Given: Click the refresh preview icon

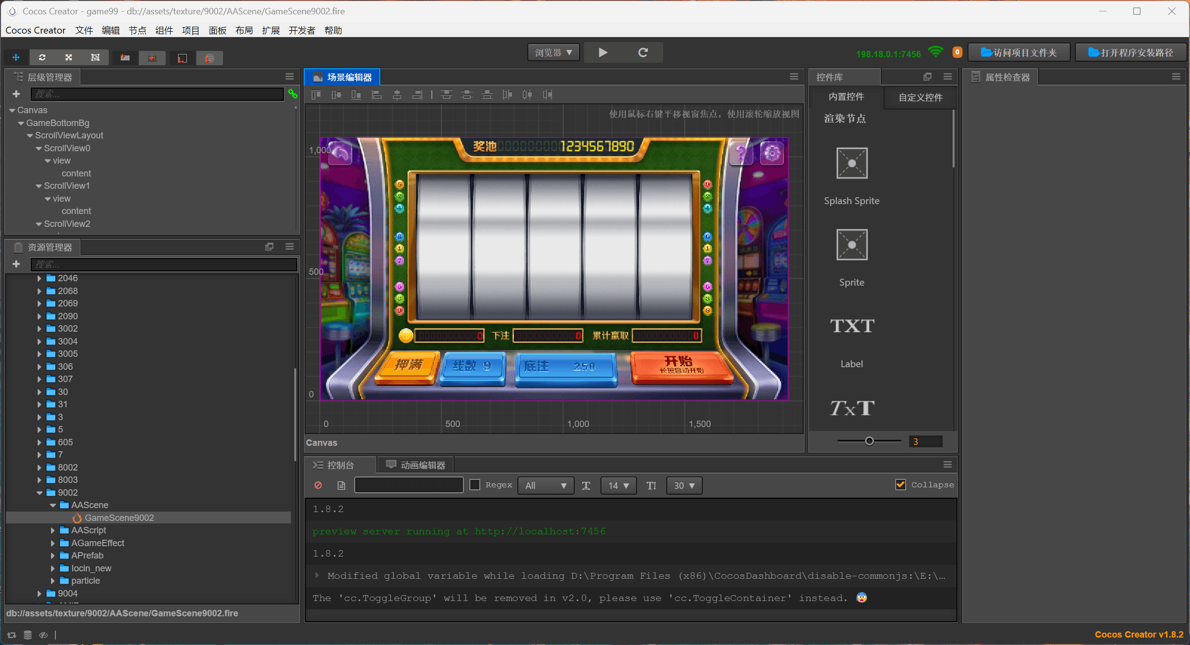Looking at the screenshot, I should pyautogui.click(x=642, y=52).
